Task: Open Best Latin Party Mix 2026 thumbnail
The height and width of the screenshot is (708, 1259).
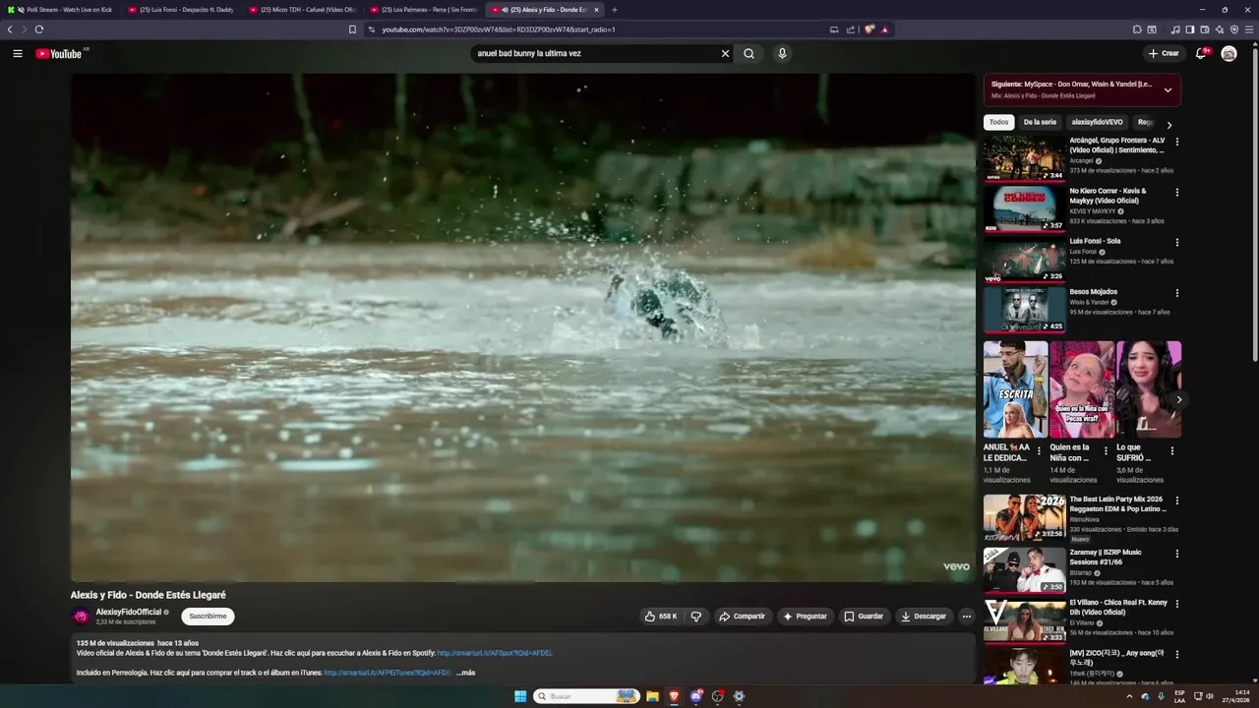Action: tap(1024, 517)
